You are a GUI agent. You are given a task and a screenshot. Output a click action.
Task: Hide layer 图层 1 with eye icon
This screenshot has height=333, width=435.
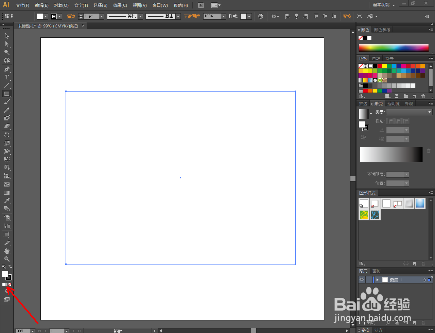(x=362, y=280)
